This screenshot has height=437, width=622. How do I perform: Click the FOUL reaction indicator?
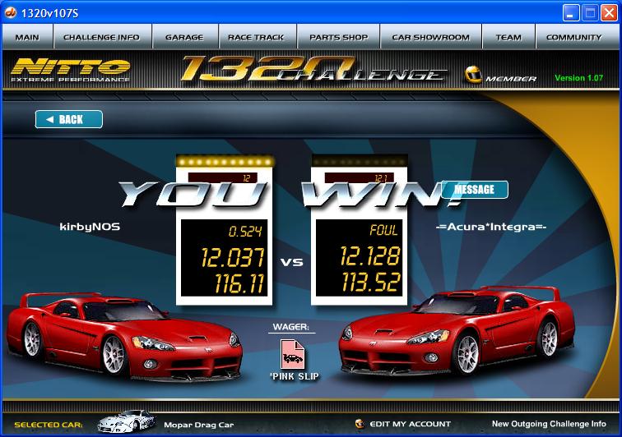click(x=383, y=230)
